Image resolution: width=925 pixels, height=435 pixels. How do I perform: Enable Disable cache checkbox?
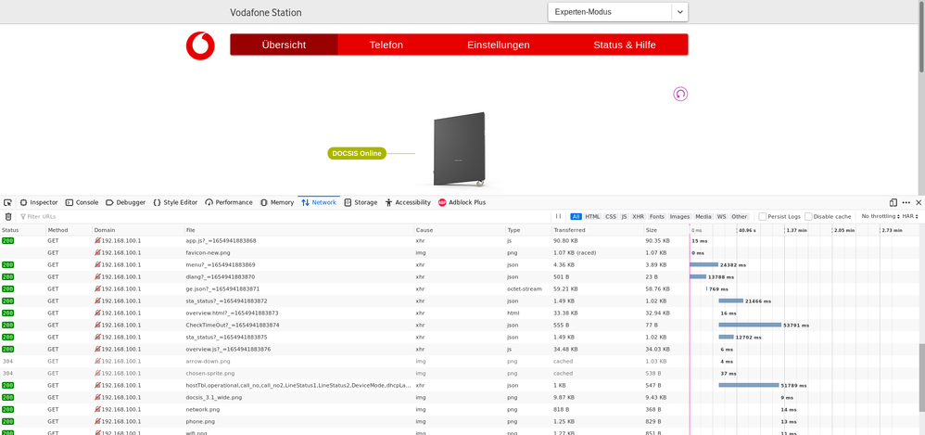click(x=808, y=217)
